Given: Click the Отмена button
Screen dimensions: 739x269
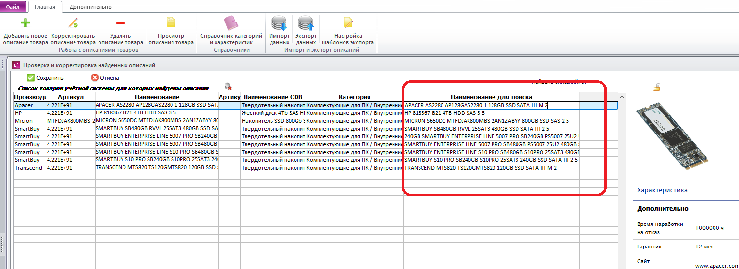Looking at the screenshot, I should pos(105,78).
